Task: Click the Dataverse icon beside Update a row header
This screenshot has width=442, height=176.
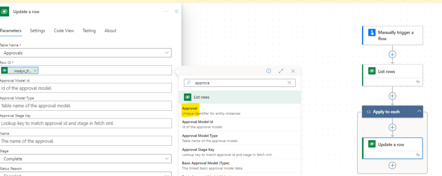Action: 4,12
